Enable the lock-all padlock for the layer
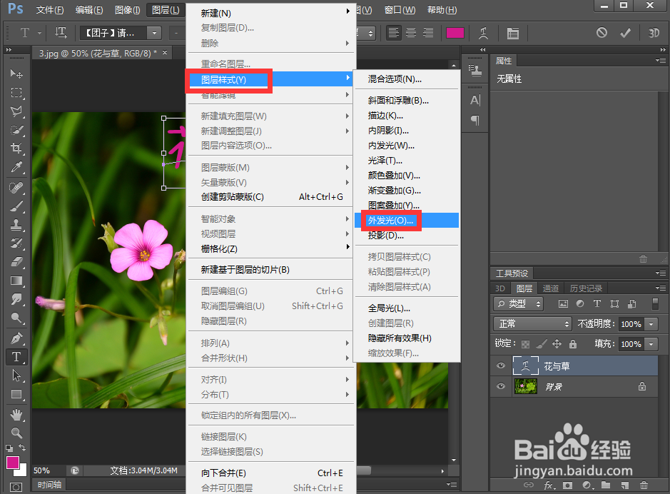The height and width of the screenshot is (494, 670). tap(574, 344)
